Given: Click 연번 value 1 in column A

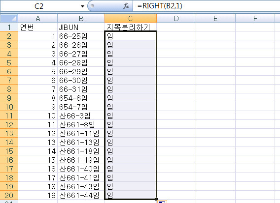Looking at the screenshot, I should tap(37, 36).
